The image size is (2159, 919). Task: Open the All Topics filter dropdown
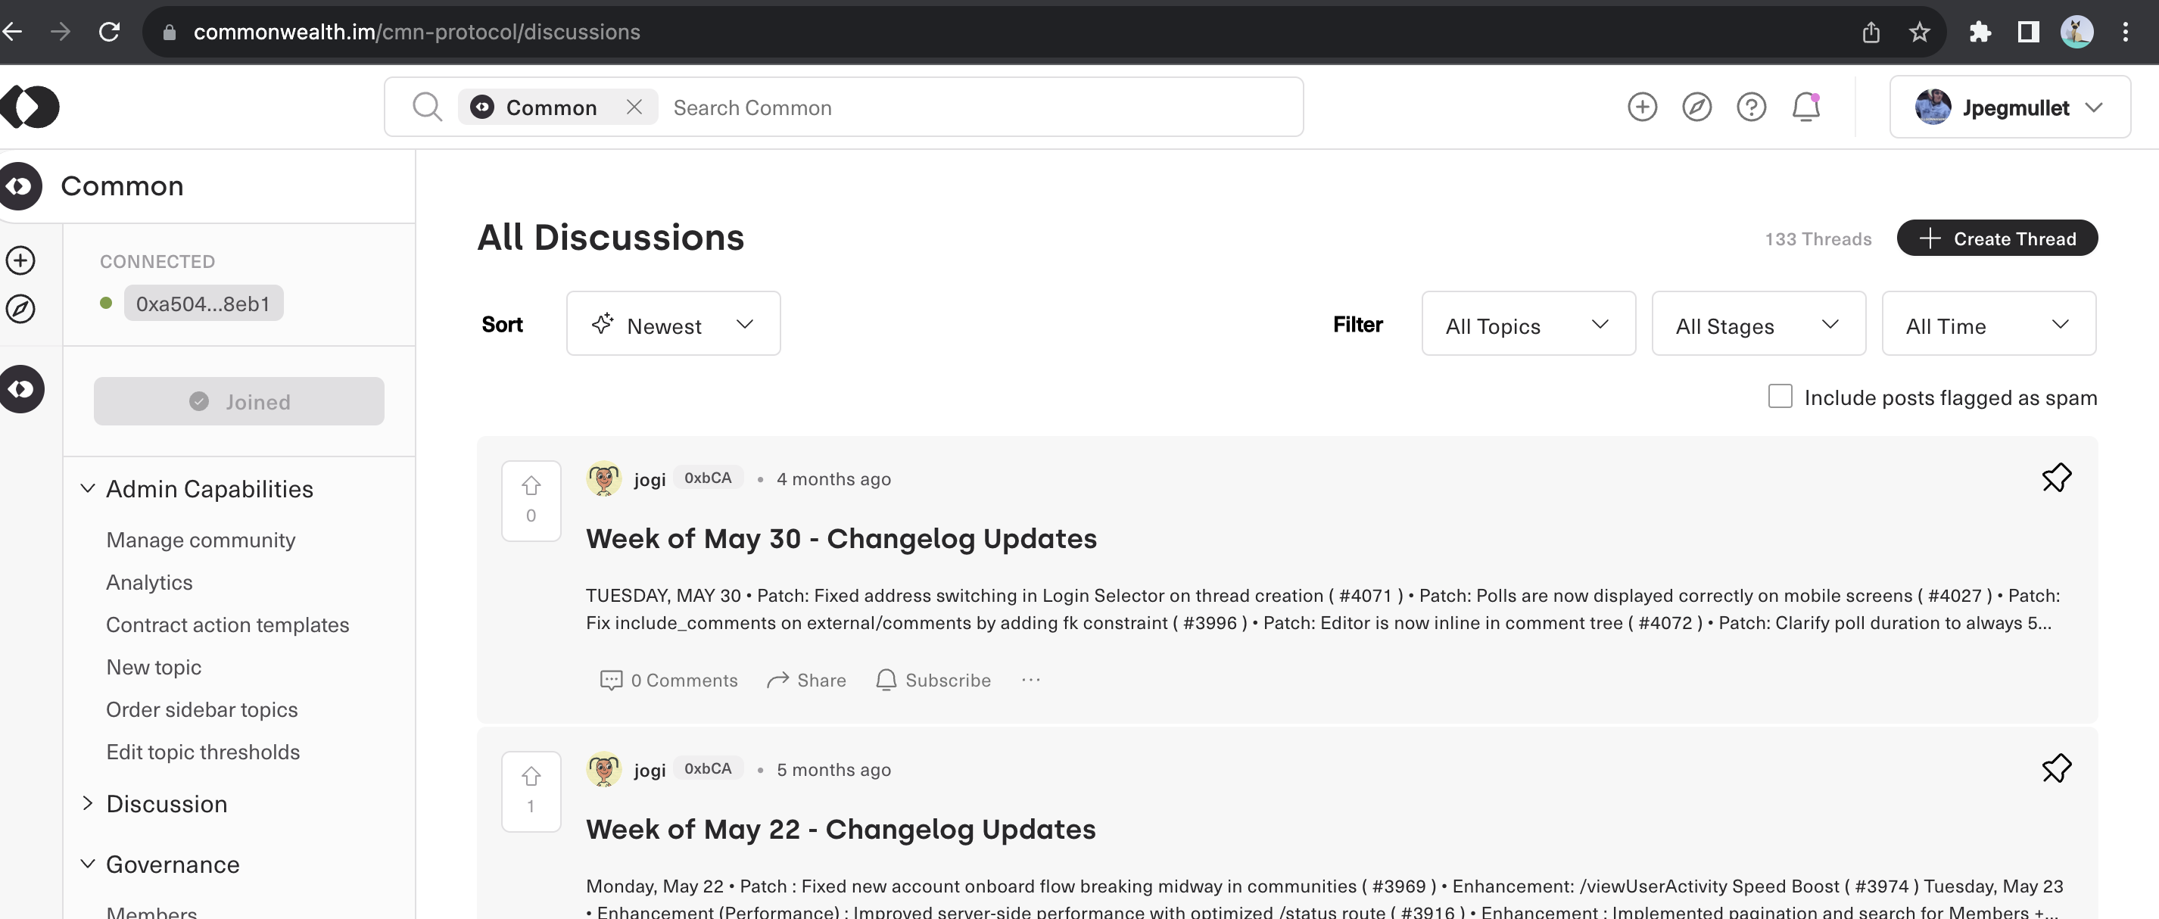[x=1528, y=323]
